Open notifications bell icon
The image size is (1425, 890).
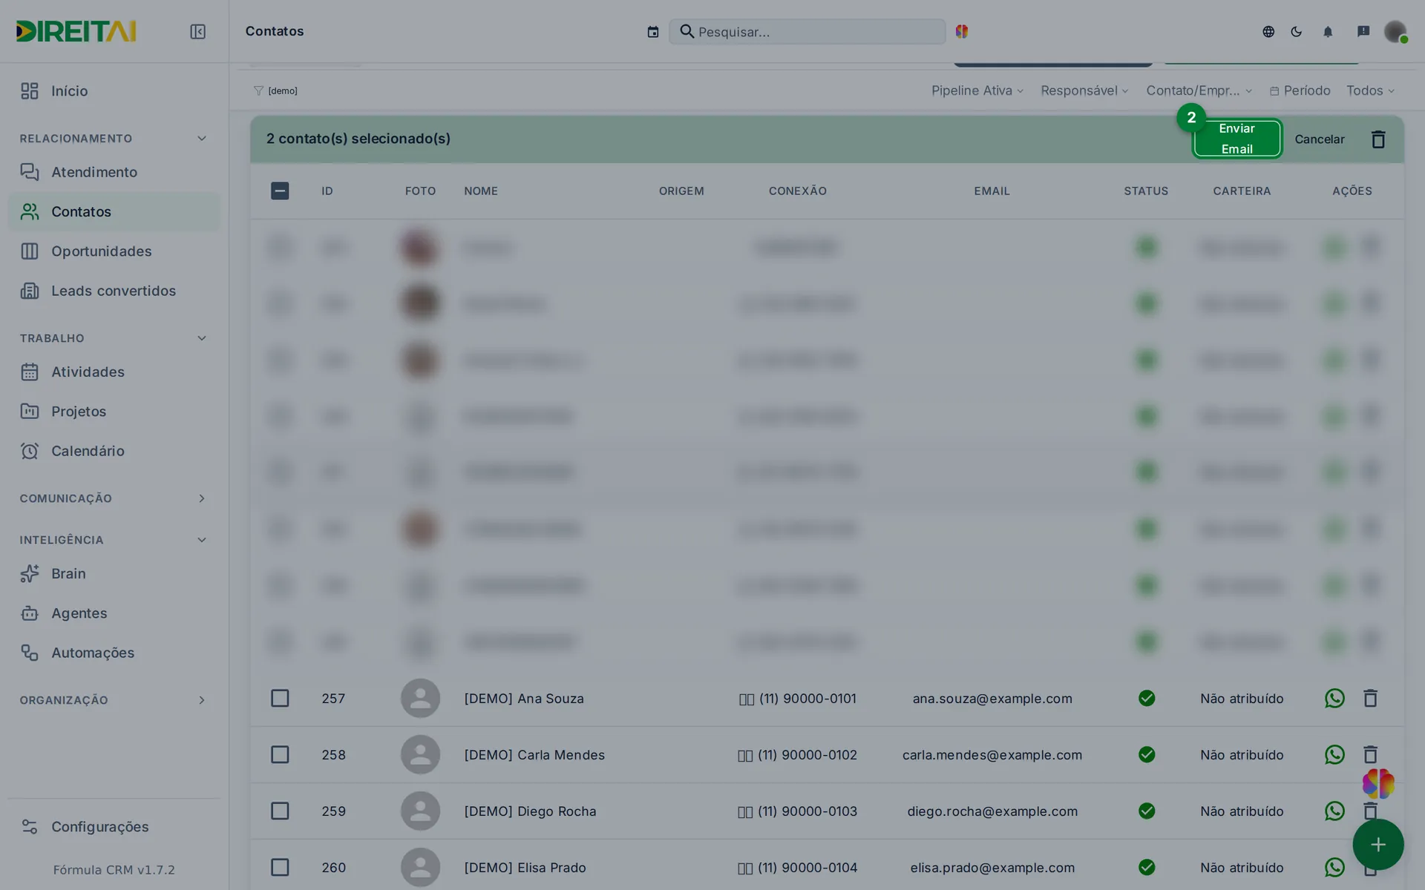(x=1328, y=31)
